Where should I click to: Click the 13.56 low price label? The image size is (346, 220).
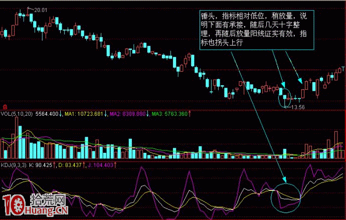pyautogui.click(x=298, y=107)
